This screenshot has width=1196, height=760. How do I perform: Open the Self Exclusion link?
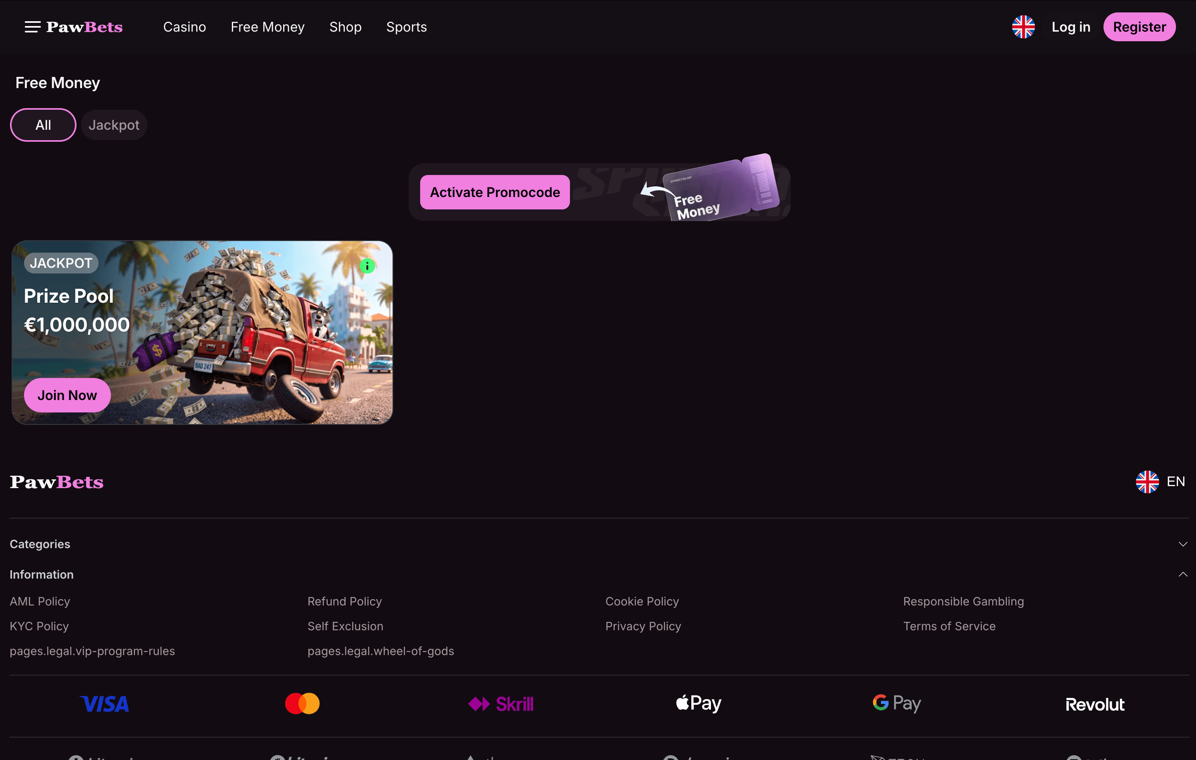[x=345, y=626]
